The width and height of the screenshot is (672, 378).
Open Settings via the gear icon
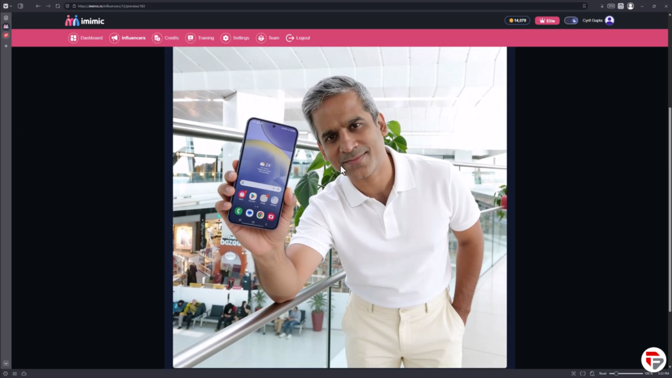point(226,38)
